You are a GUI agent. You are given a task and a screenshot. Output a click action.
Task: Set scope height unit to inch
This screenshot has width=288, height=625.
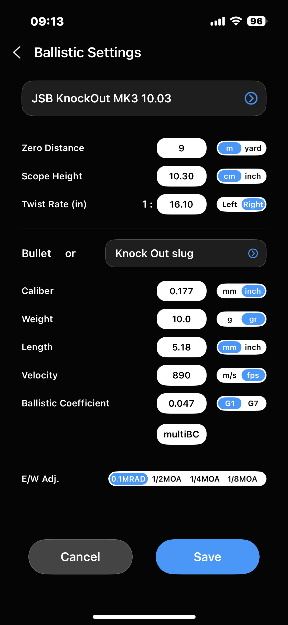(x=253, y=176)
